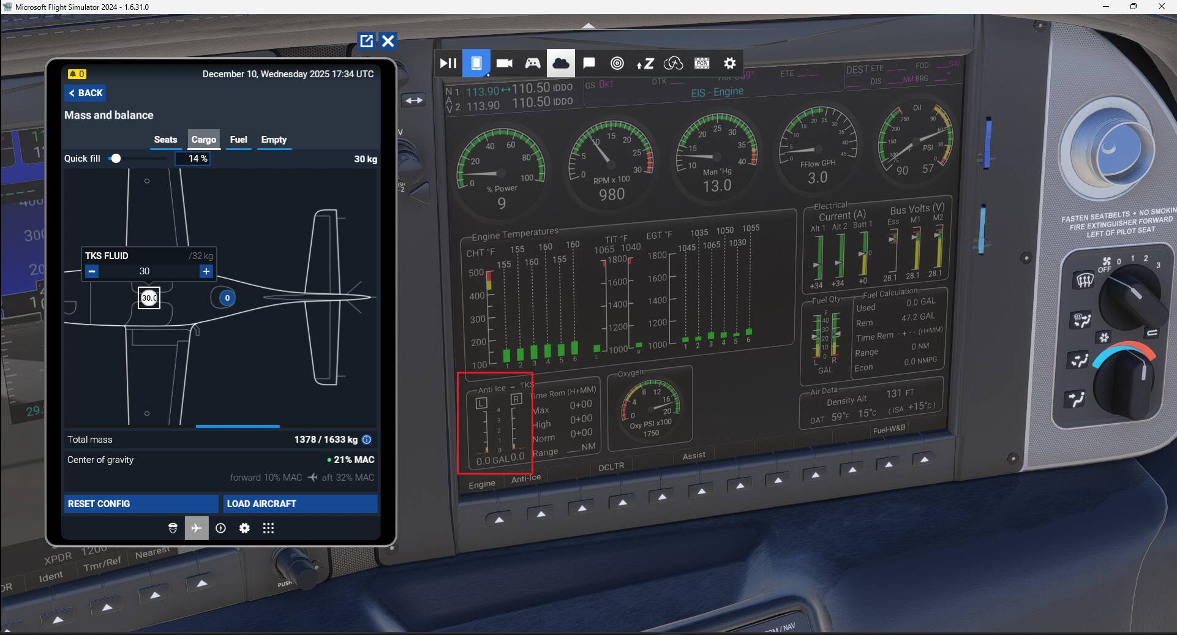Open the pilot profile icon in tablet
1177x635 pixels.
coord(173,528)
